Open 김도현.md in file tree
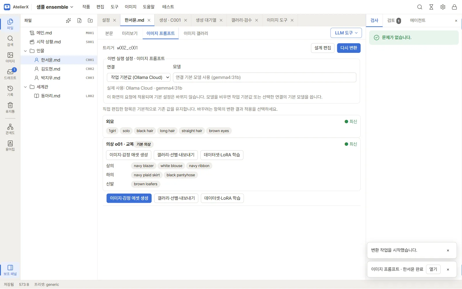Screen dimensions: 462x289 [59, 69]
